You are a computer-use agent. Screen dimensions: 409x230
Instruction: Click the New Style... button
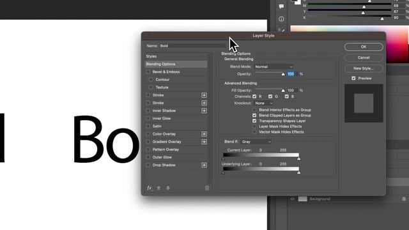coord(364,68)
